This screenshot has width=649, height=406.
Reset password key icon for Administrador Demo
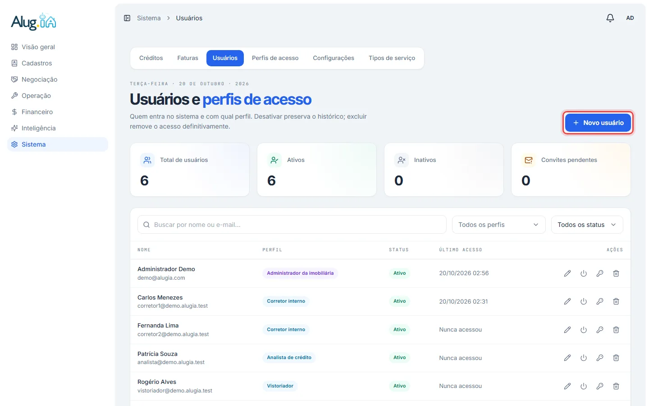tap(600, 273)
